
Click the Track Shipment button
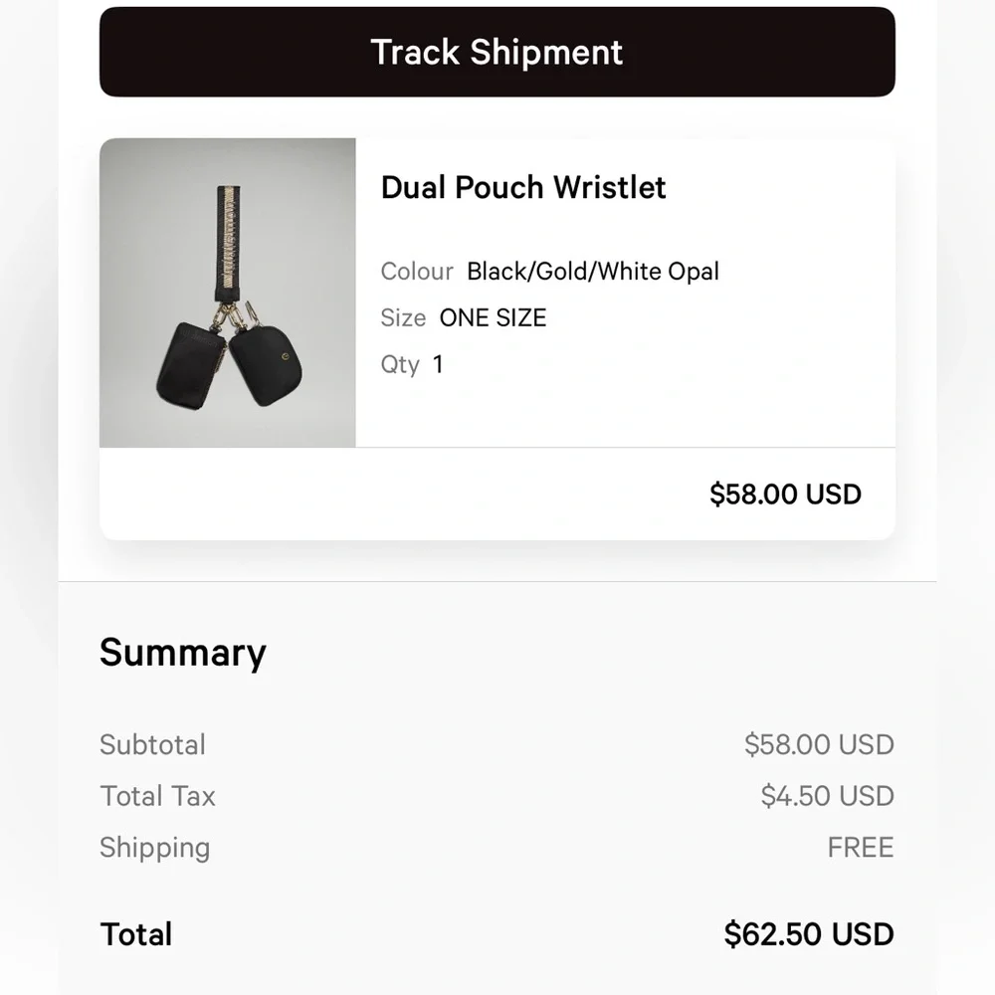click(497, 52)
